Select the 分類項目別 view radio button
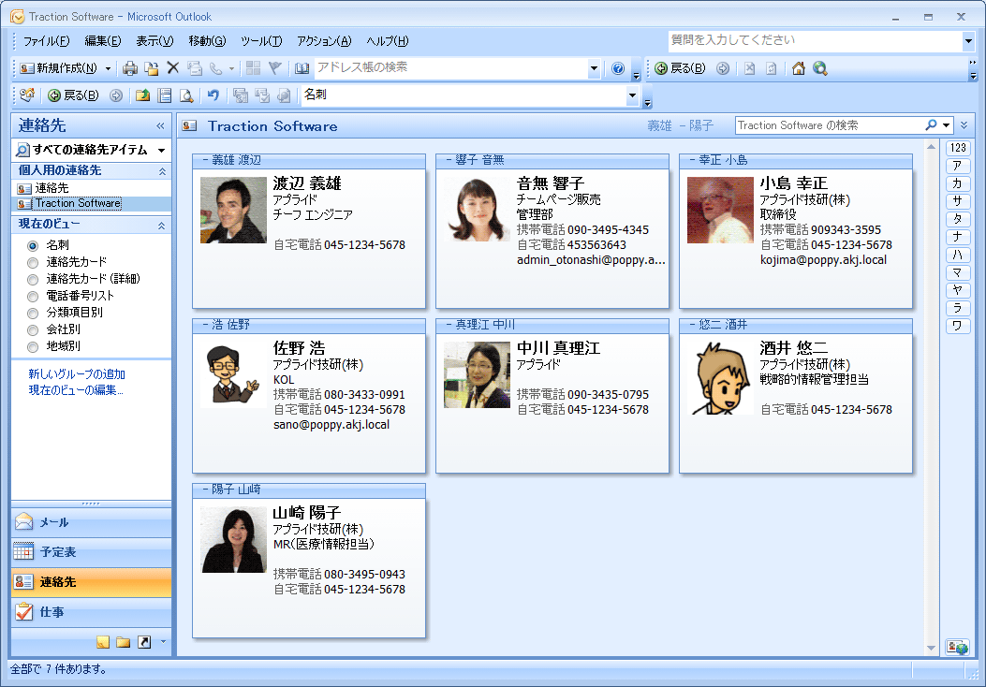This screenshot has height=687, width=986. (x=33, y=313)
